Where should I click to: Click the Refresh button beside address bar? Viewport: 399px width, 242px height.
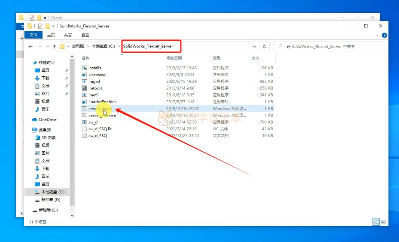point(265,46)
